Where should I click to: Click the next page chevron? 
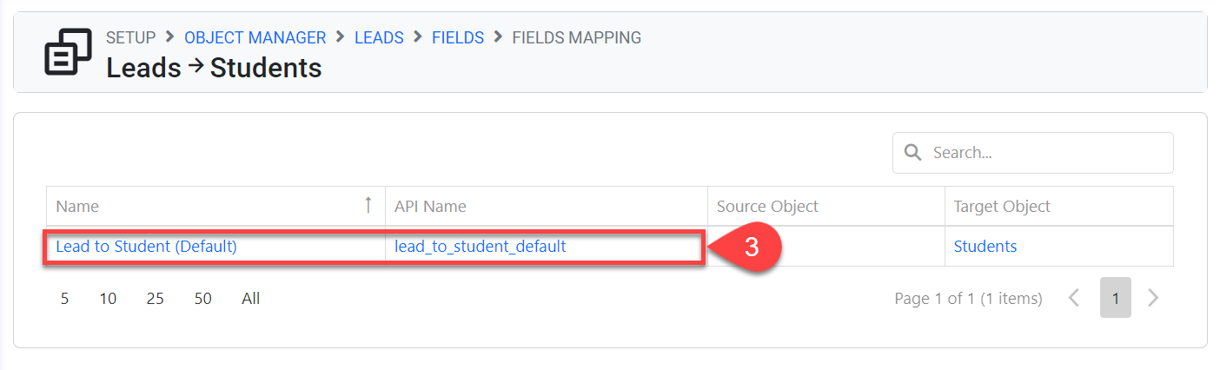[x=1153, y=298]
